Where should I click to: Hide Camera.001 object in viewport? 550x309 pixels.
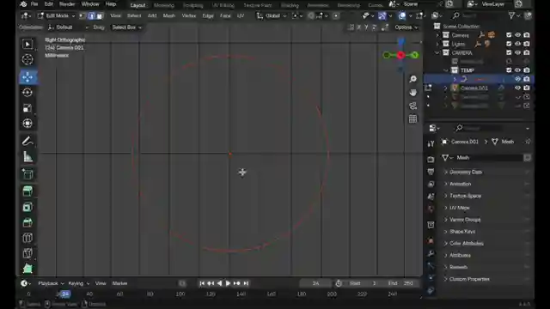[x=517, y=88]
